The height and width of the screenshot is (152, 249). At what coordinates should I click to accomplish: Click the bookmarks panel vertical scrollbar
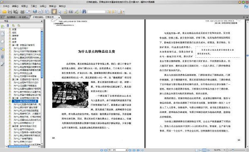pos(42,54)
